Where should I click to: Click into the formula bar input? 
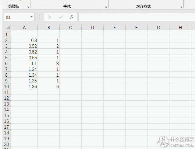coord(136,17)
